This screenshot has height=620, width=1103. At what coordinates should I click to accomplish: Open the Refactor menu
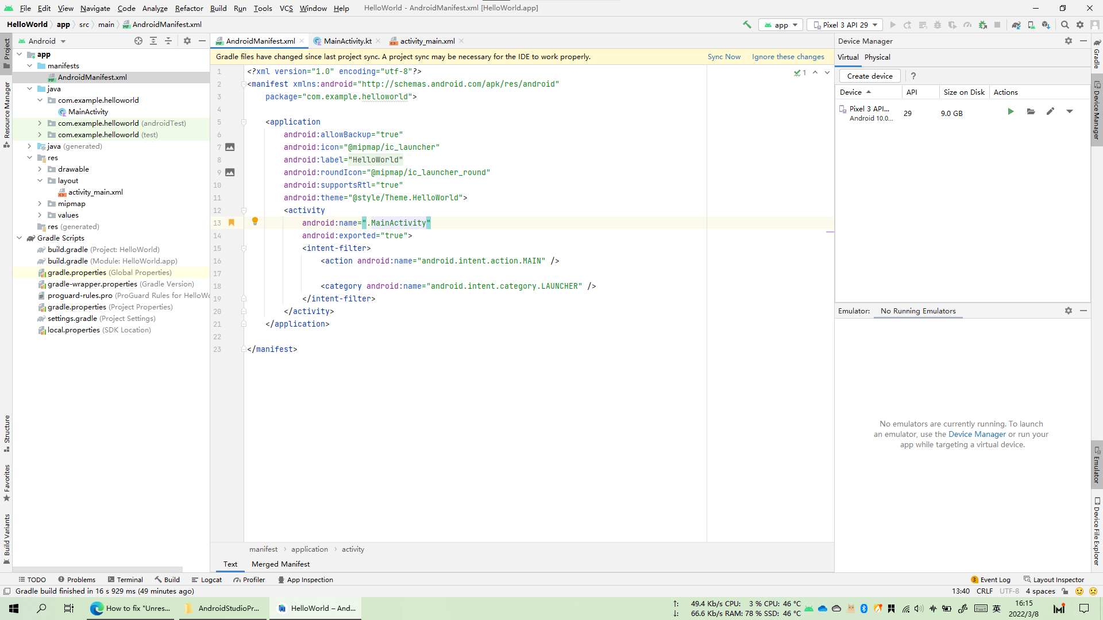point(189,8)
